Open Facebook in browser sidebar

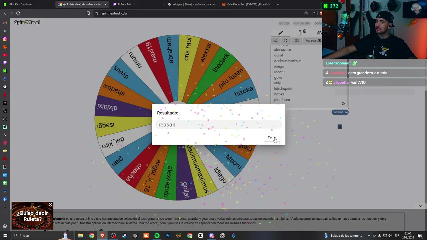pos(5,199)
